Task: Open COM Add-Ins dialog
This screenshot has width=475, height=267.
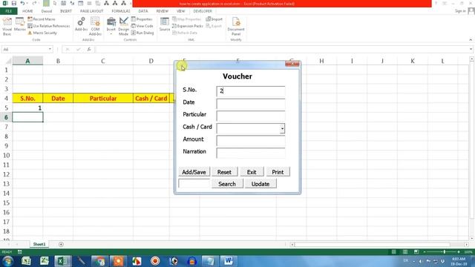Action: 95,27
